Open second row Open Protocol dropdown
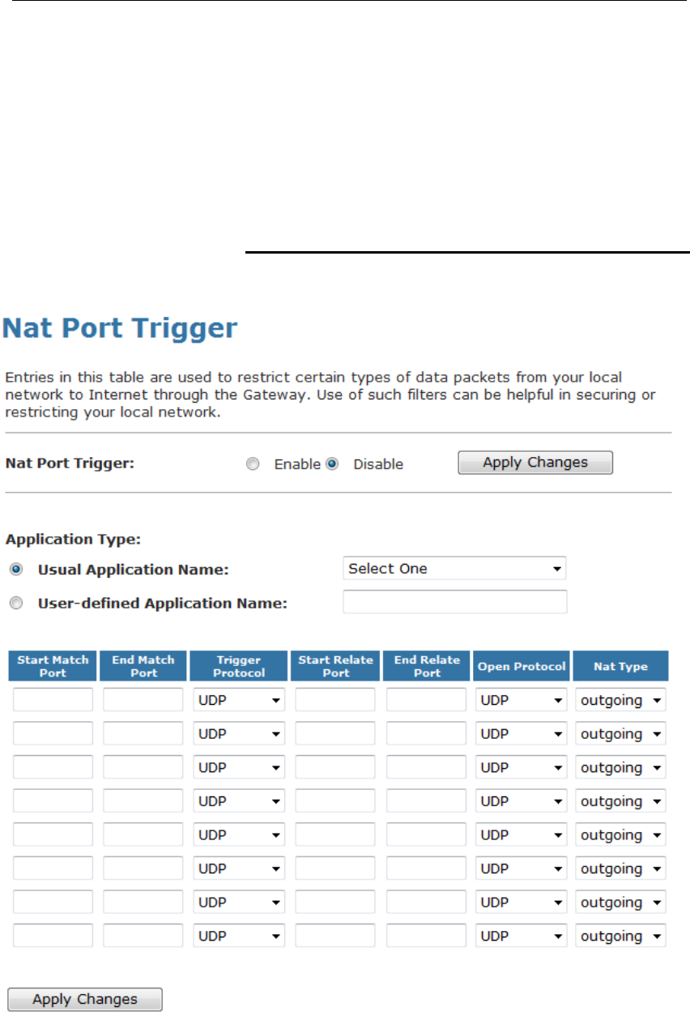This screenshot has height=1016, width=690. click(x=521, y=734)
